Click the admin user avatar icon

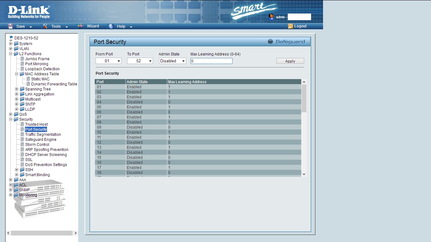coord(271,17)
